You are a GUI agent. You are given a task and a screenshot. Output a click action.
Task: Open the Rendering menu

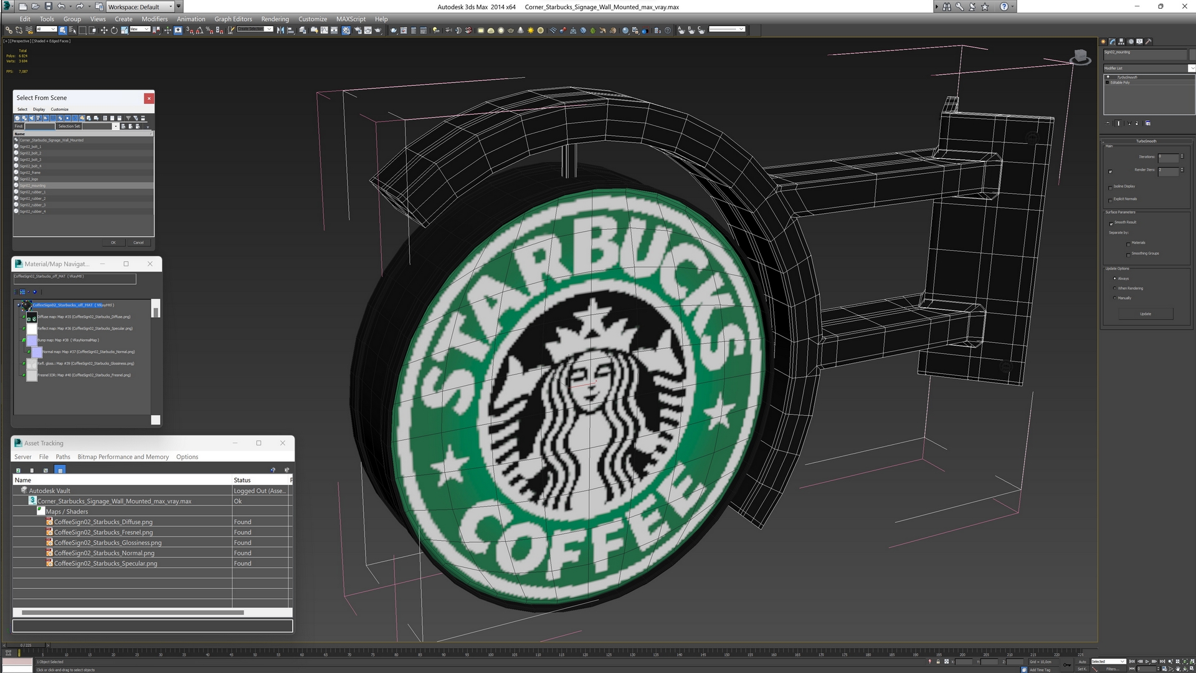pos(275,19)
